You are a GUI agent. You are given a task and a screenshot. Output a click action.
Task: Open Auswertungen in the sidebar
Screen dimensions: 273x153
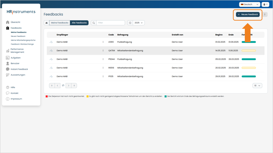click(x=18, y=75)
